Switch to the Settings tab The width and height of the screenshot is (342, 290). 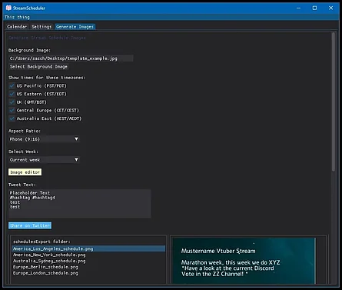pyautogui.click(x=42, y=27)
